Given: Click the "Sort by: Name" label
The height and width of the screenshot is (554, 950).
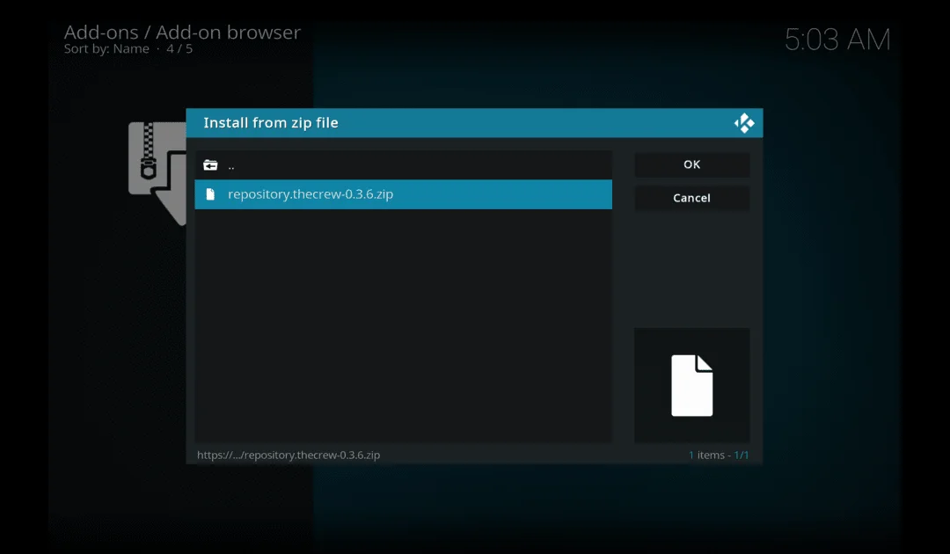Looking at the screenshot, I should pyautogui.click(x=106, y=49).
